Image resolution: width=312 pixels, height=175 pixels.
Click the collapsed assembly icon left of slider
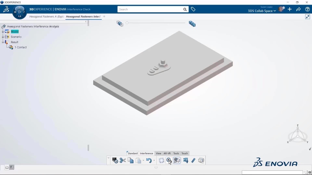pyautogui.click(x=120, y=23)
